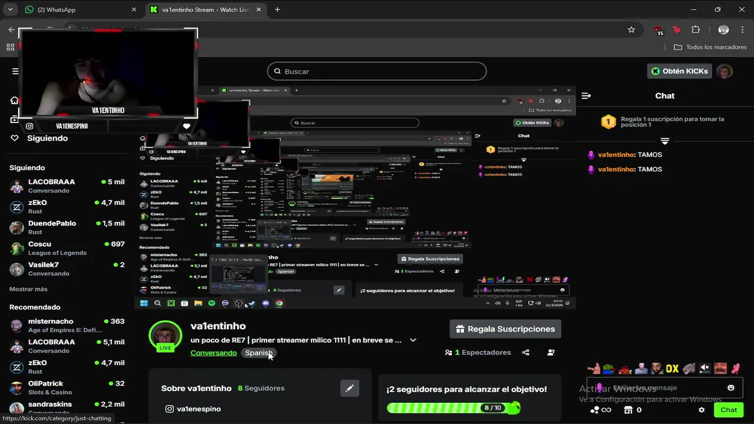Insert the grey cat emote
754x424 pixels.
[x=689, y=369]
